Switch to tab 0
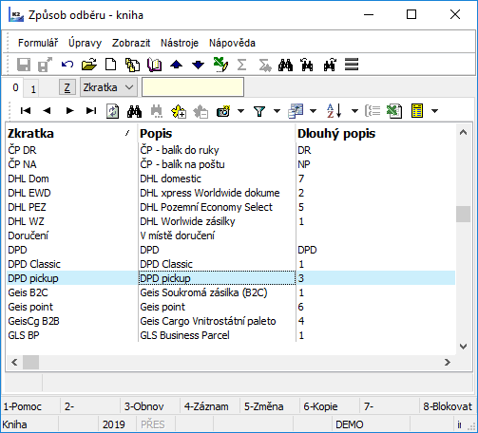Image resolution: width=478 pixels, height=433 pixels. (x=15, y=87)
